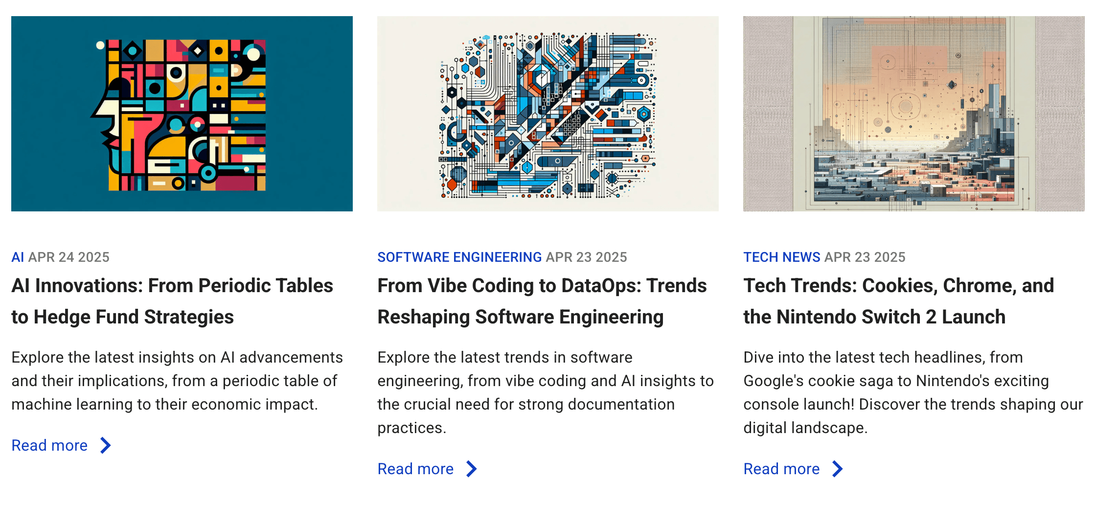Click Read more under the AI Innovations article
Screen dimensions: 1095x505
(x=49, y=445)
